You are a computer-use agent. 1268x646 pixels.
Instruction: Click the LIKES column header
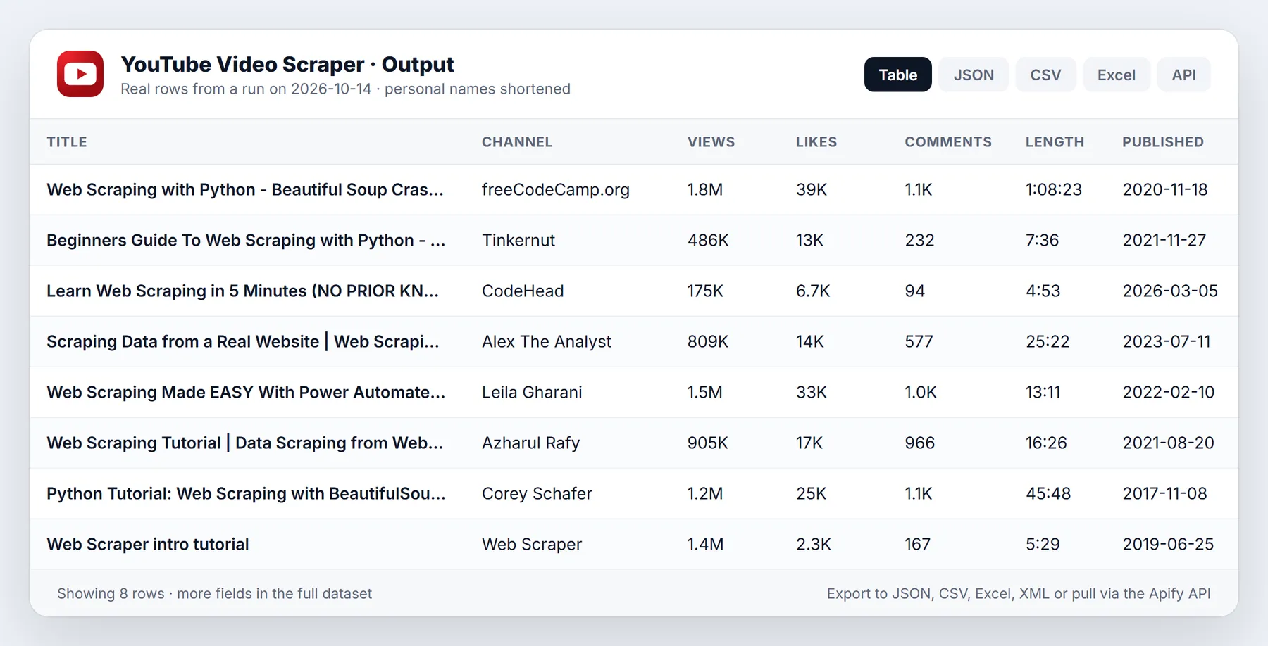click(816, 142)
